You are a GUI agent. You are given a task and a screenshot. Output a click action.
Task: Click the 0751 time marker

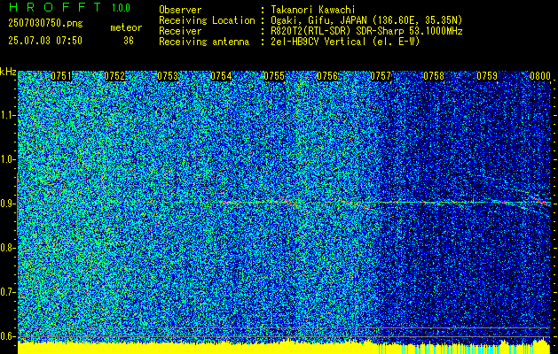click(61, 76)
